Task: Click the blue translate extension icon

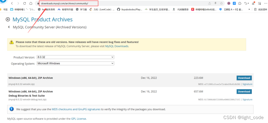Action: [x=234, y=3]
